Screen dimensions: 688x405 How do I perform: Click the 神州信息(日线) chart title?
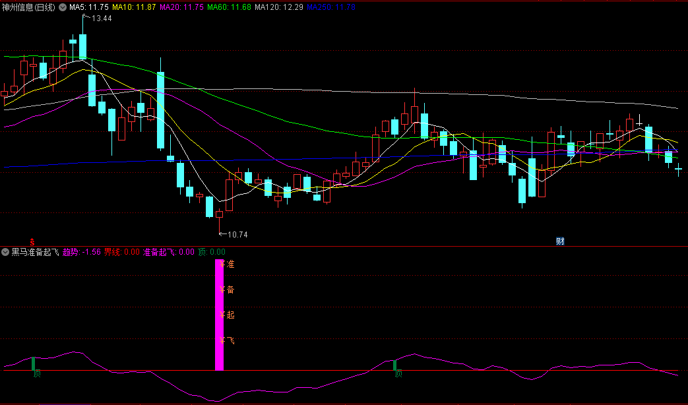pos(28,7)
